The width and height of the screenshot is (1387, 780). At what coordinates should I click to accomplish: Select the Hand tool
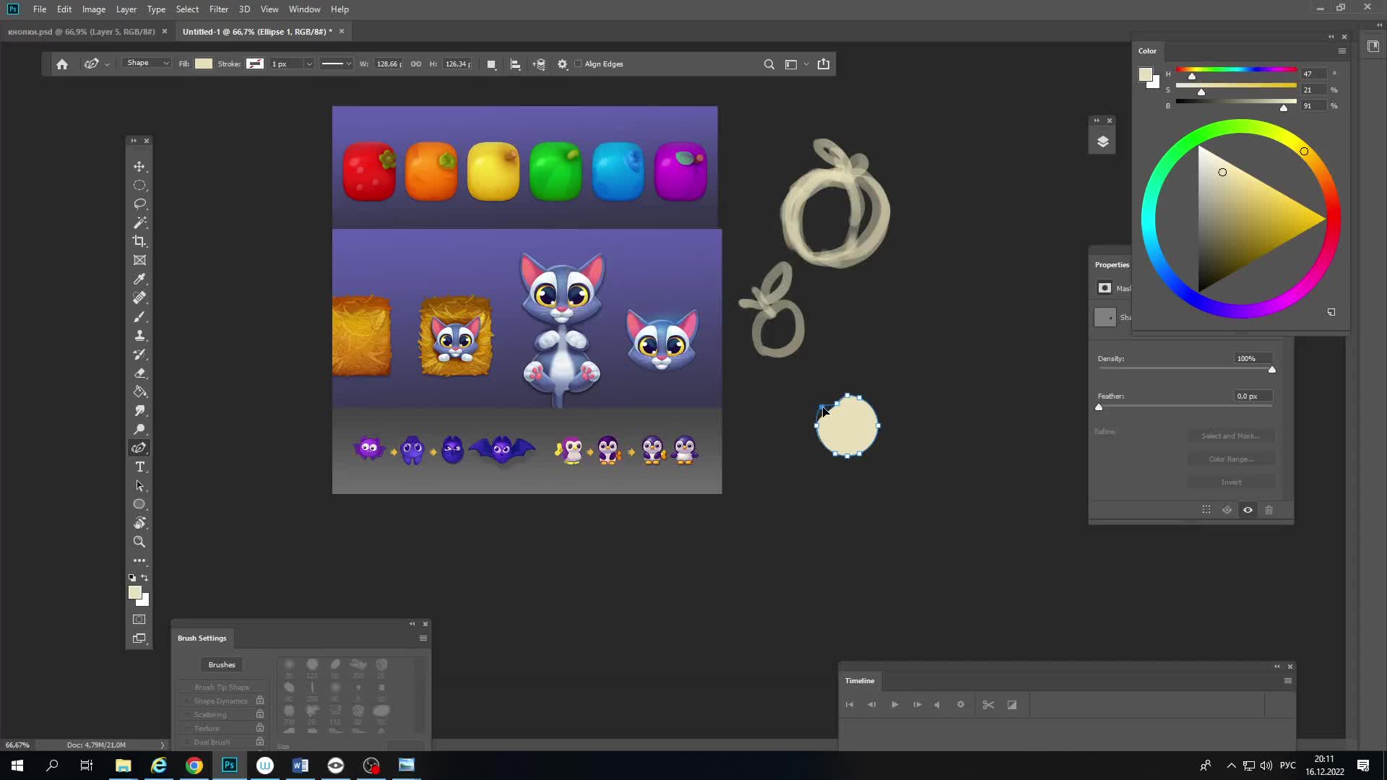pos(139,523)
